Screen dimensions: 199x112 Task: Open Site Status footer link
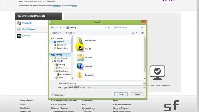[25, 108]
